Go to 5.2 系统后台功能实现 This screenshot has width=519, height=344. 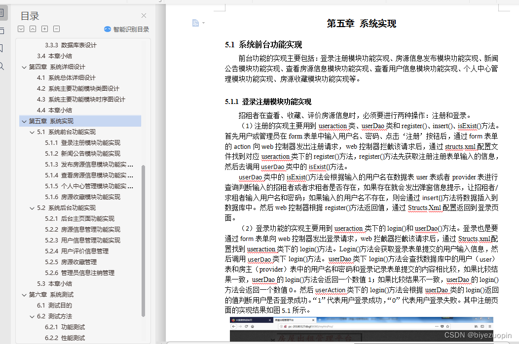66,207
